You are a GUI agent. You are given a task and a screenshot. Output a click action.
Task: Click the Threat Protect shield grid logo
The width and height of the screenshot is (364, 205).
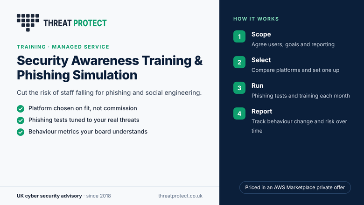point(28,22)
